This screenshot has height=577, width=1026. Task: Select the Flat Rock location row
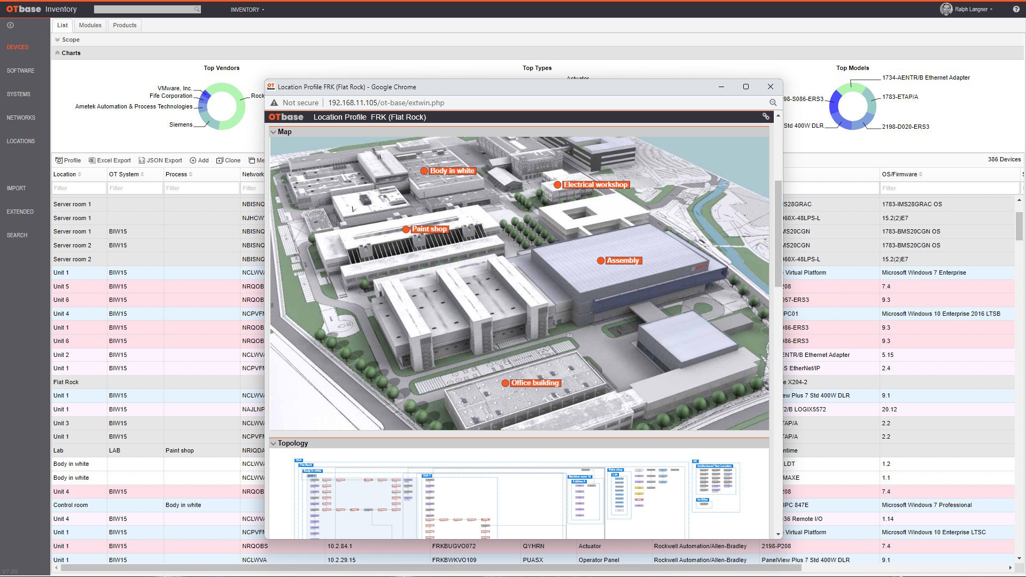click(66, 382)
